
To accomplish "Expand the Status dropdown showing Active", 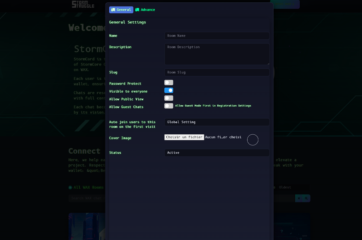I will point(217,153).
